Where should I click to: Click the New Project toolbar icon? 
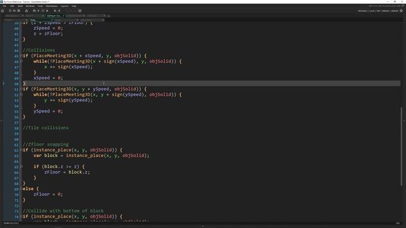pyautogui.click(x=10, y=11)
